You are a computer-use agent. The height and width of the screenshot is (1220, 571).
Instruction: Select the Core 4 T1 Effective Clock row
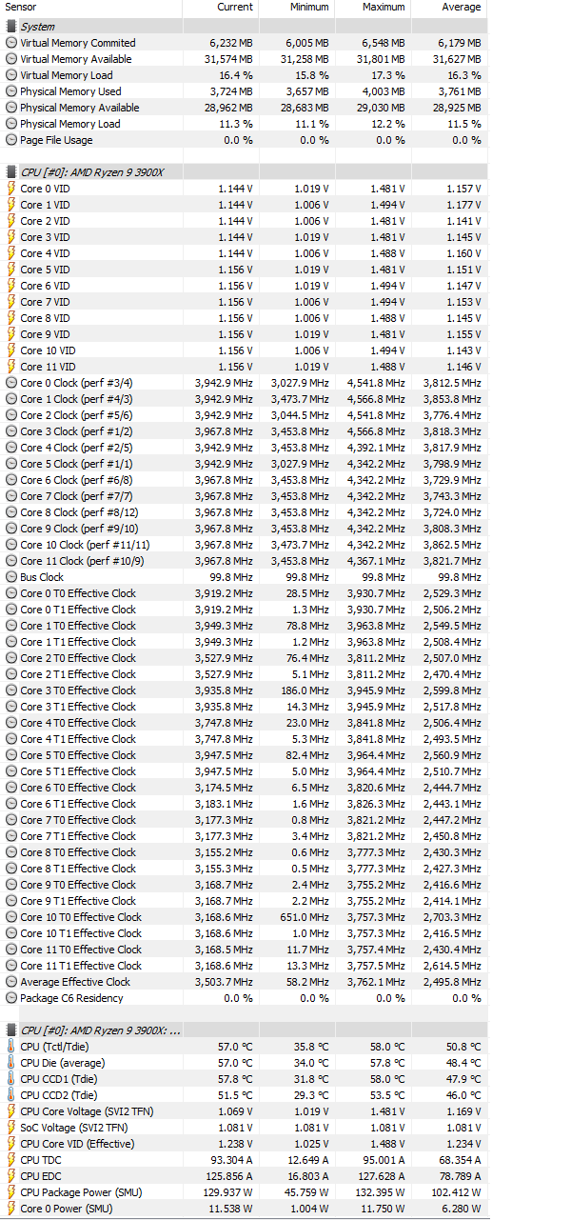[x=245, y=739]
